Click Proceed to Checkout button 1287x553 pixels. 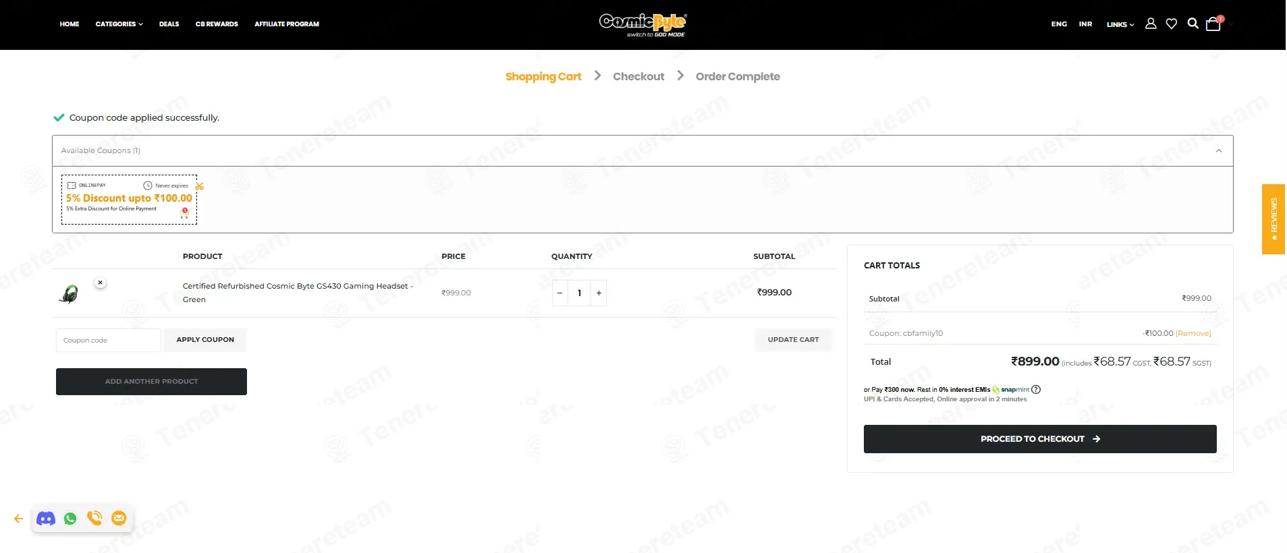coord(1040,439)
